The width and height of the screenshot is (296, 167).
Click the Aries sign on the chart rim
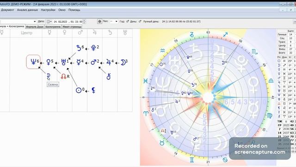pos(146,114)
